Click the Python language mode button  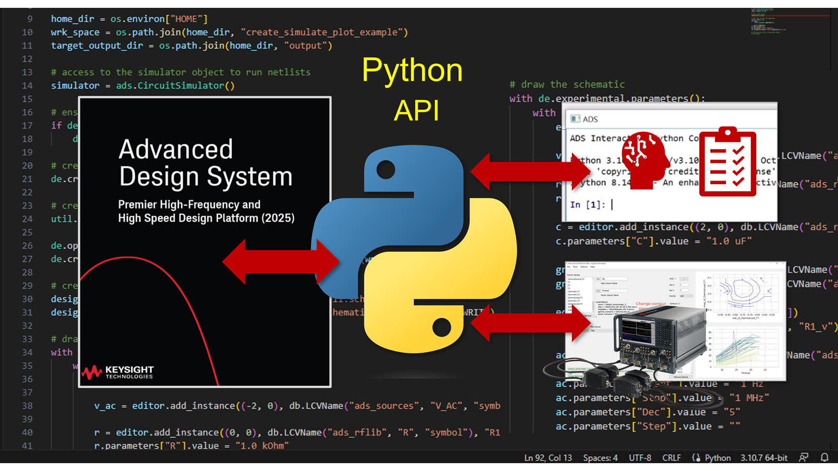pos(712,457)
